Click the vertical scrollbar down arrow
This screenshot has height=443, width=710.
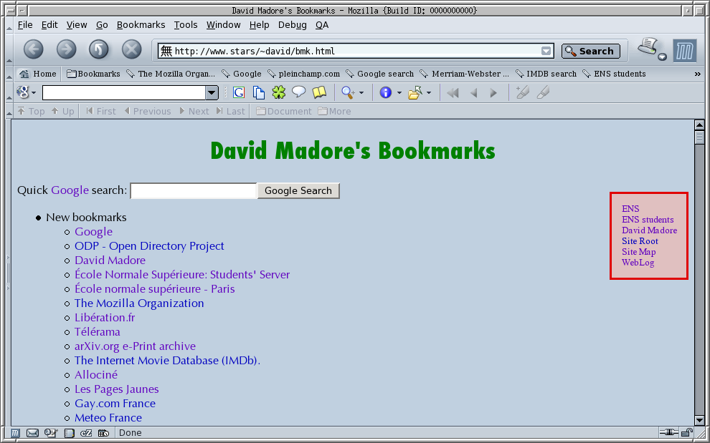[700, 420]
